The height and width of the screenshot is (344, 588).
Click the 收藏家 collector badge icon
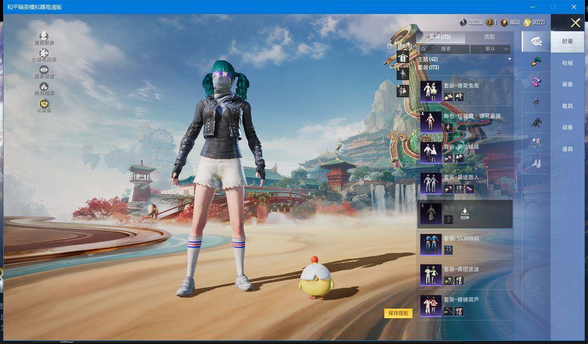click(x=44, y=104)
